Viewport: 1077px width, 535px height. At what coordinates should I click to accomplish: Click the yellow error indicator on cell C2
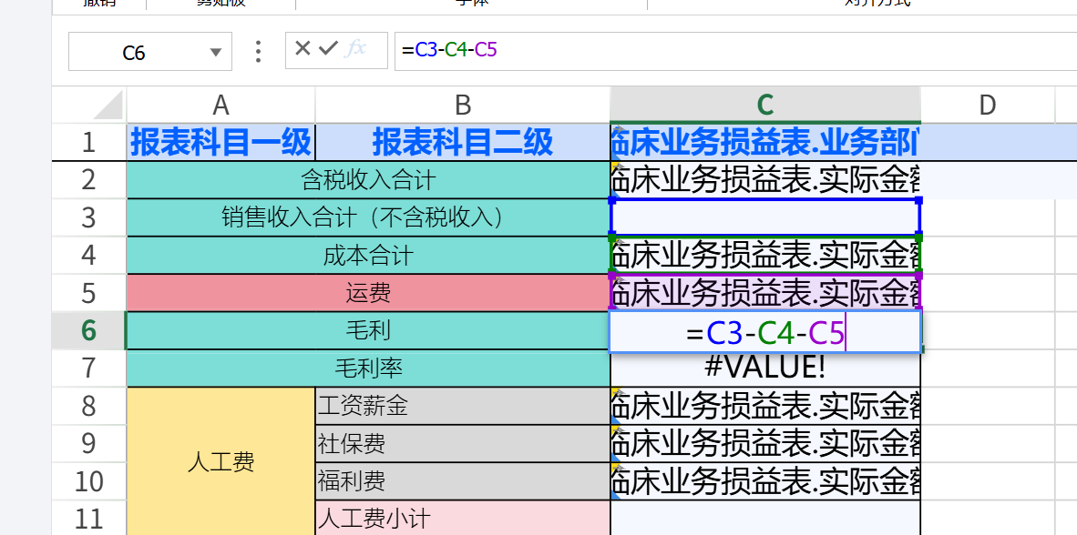(x=616, y=167)
